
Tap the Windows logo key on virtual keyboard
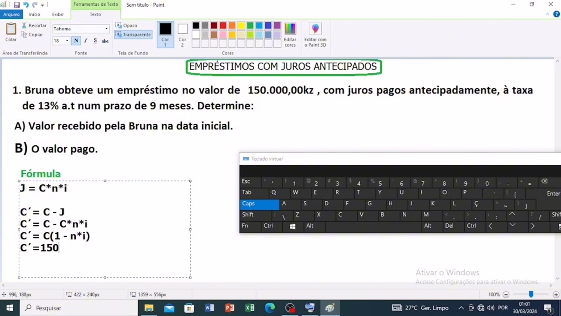[292, 226]
